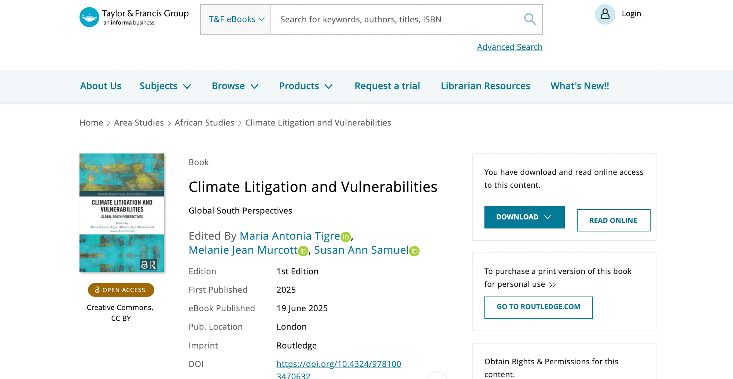The image size is (733, 379).
Task: Click the '19 June 2025' eBook published date
Action: coord(302,308)
